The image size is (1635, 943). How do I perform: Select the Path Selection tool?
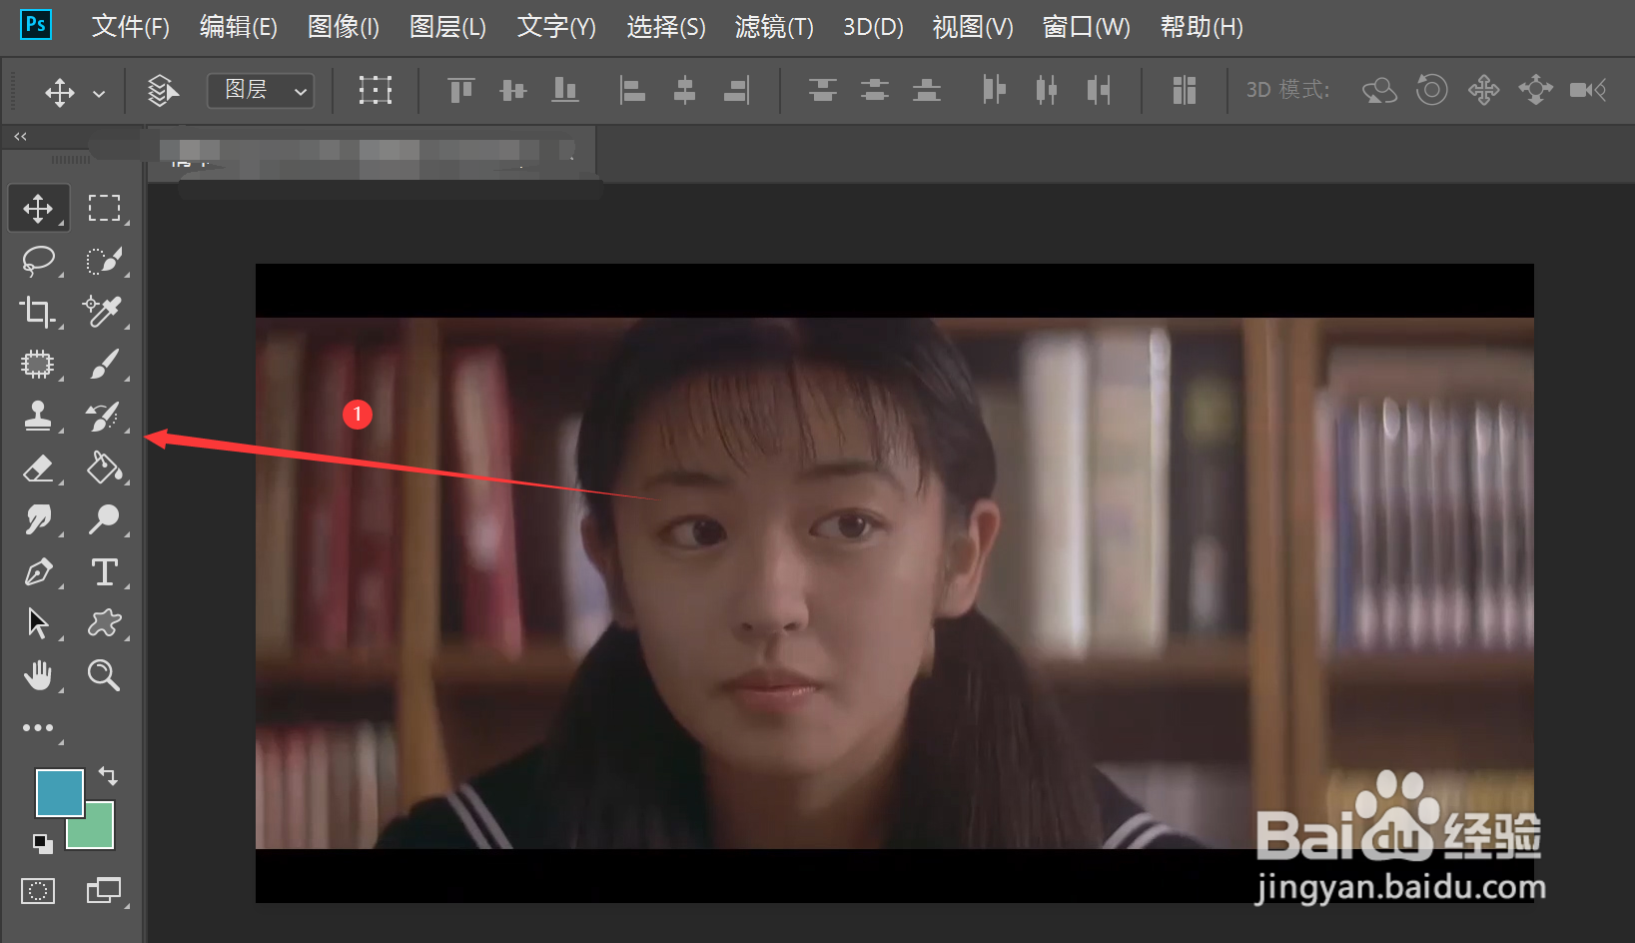click(x=38, y=623)
